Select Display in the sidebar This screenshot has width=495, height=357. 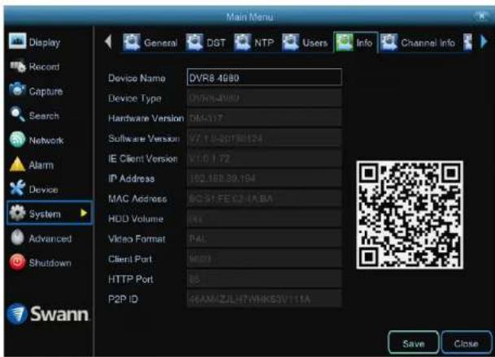coord(45,42)
